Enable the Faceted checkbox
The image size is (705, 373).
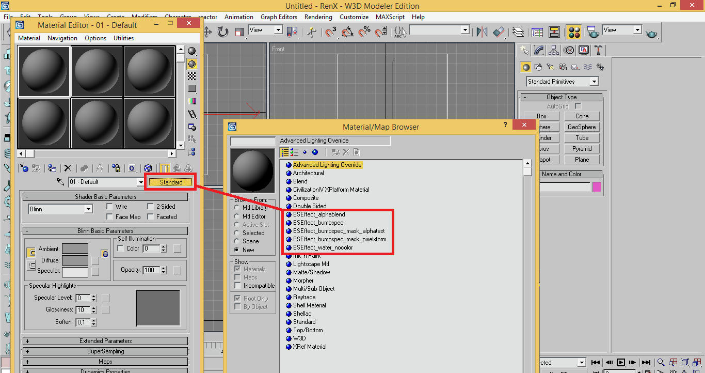click(x=151, y=217)
